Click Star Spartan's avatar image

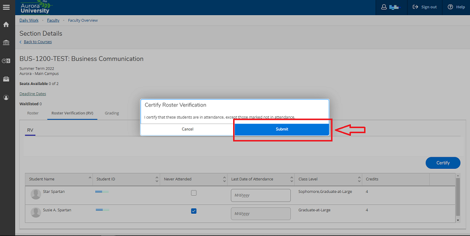(36, 194)
